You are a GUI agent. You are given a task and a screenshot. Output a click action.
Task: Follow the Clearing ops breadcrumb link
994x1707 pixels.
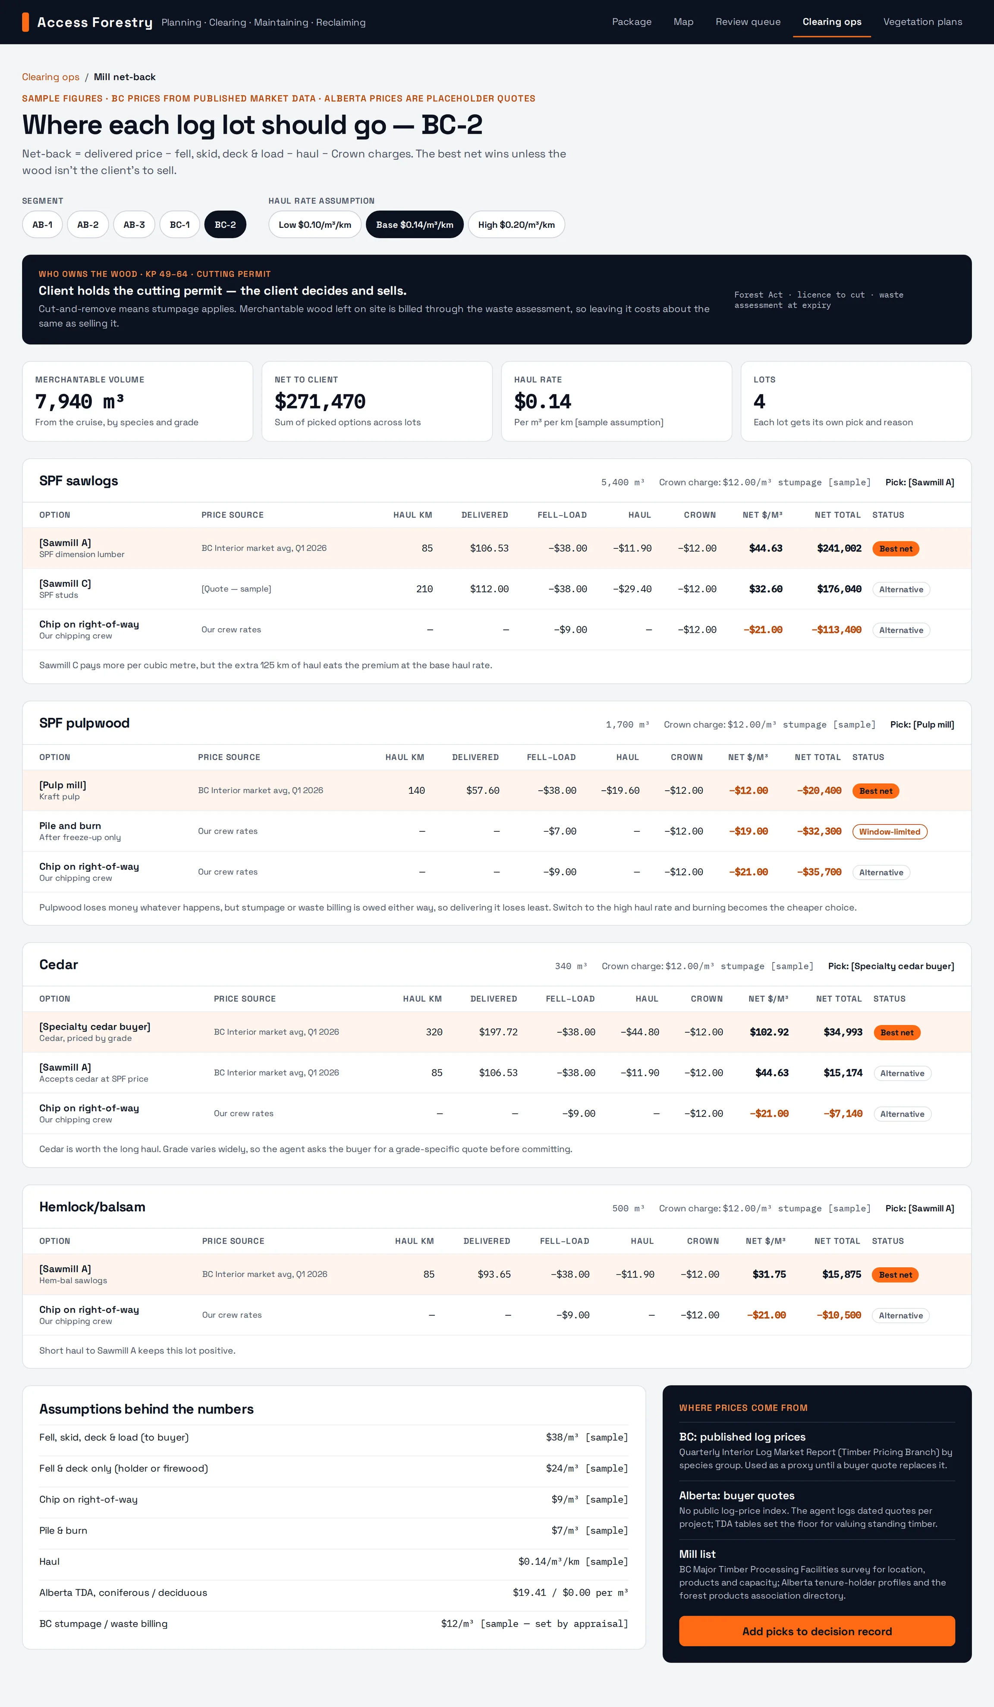tap(51, 77)
